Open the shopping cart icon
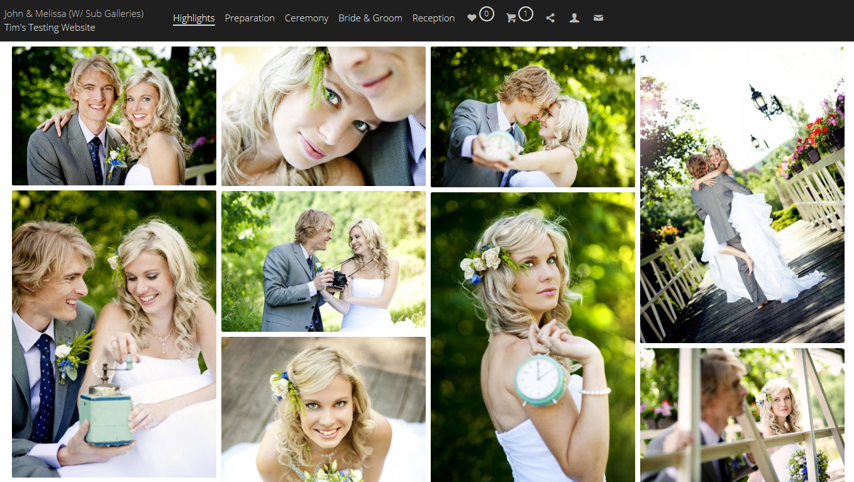Screen dimensions: 854x482 tap(511, 18)
